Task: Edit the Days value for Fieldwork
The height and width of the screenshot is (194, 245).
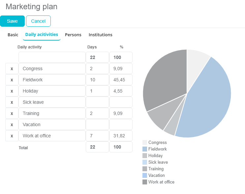Action: tap(97, 80)
